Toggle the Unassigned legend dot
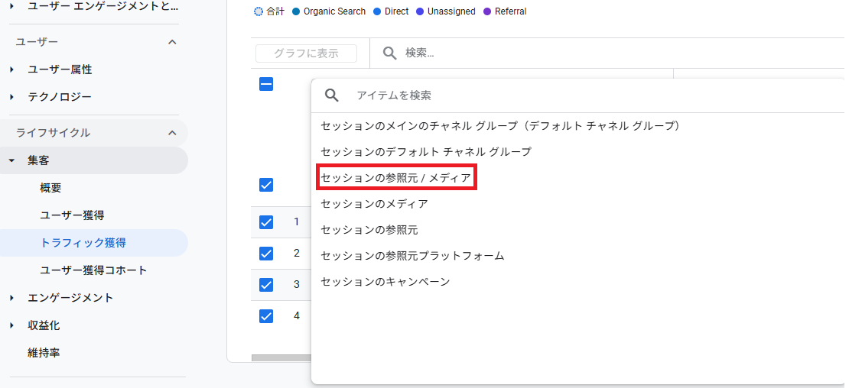The width and height of the screenshot is (849, 388). click(419, 11)
